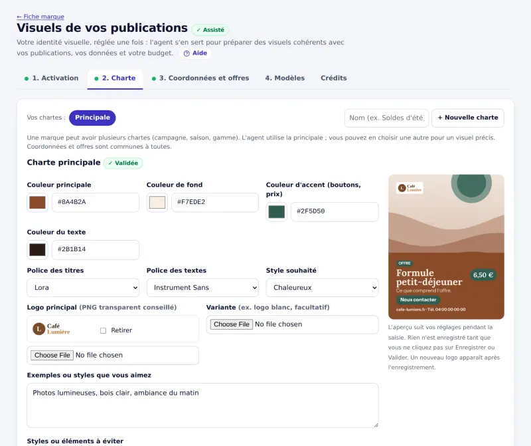Click the question mark icon beside Aide
This screenshot has width=531, height=446.
[187, 54]
